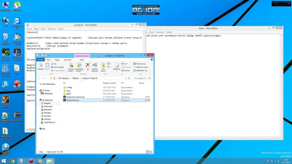Select lol.launcher.admin.exe file
This screenshot has width=292, height=164.
point(75,97)
